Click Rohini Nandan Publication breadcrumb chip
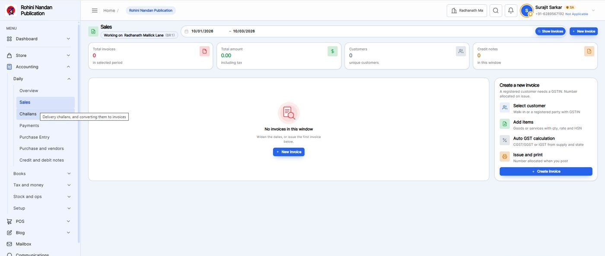The height and width of the screenshot is (256, 605). (x=150, y=10)
